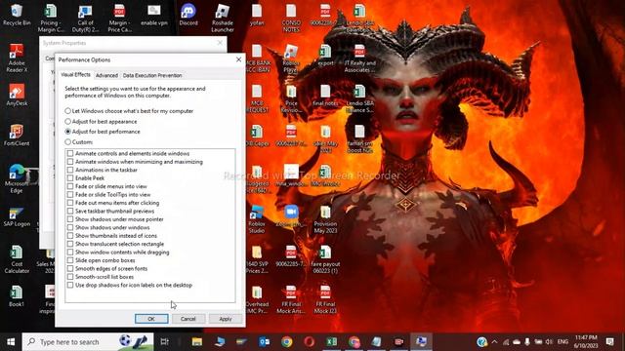
Task: Open the Roblox Player desktop icon
Action: tap(291, 58)
